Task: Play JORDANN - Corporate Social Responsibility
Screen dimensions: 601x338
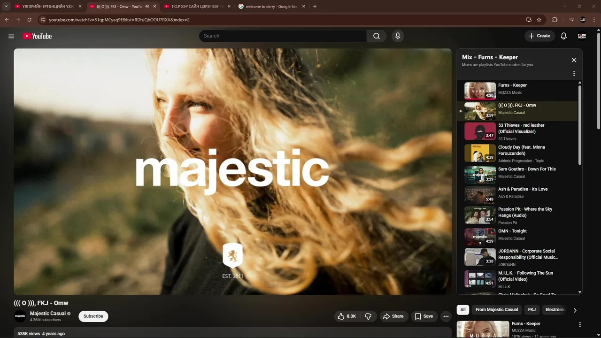Action: point(517,258)
